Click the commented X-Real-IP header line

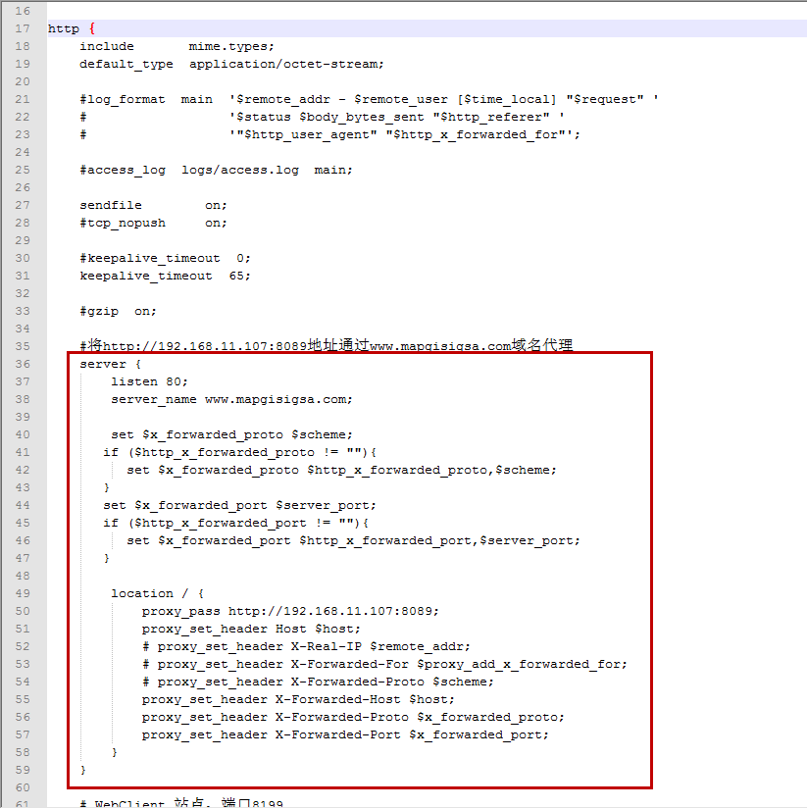tap(306, 646)
